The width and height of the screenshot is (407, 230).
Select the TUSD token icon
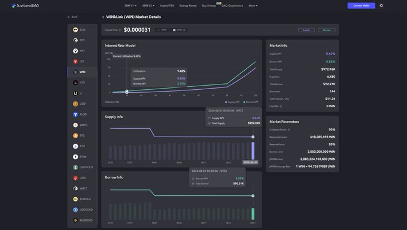[75, 114]
